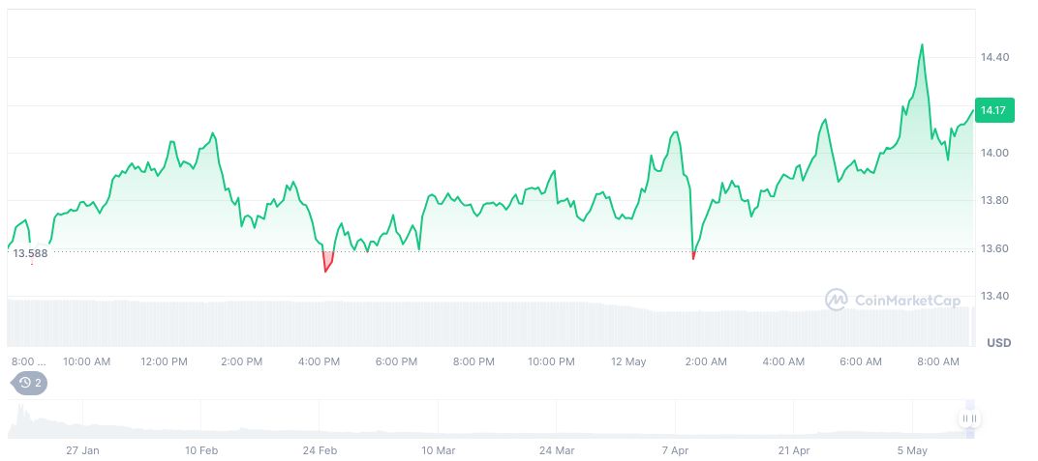Click the red dip near 4:00 PM
Screen dimensions: 1038x461
[x=326, y=264]
